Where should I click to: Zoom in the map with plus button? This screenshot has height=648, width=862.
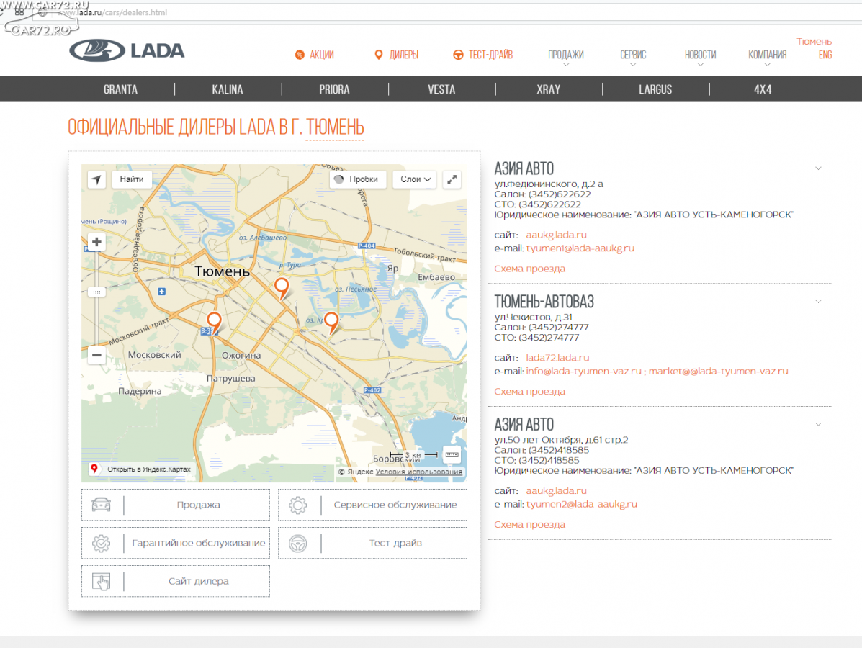click(x=96, y=242)
